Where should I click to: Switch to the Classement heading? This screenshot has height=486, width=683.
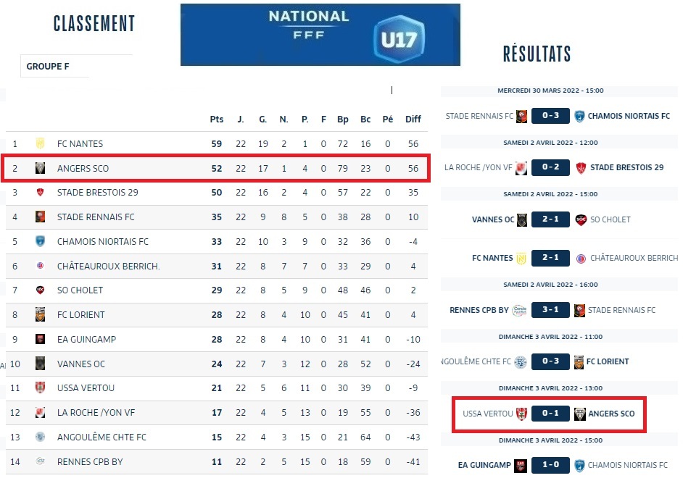point(94,24)
